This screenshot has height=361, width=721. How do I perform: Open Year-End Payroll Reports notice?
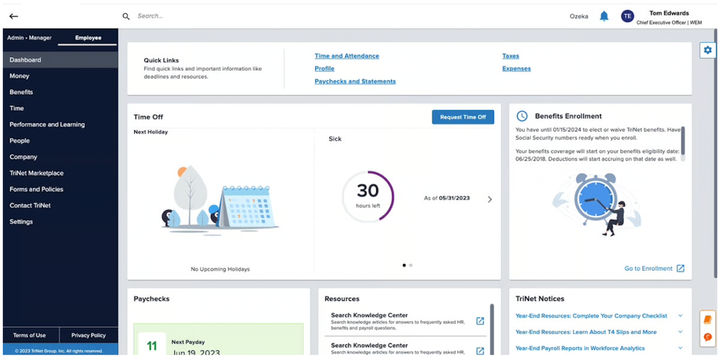(580, 348)
